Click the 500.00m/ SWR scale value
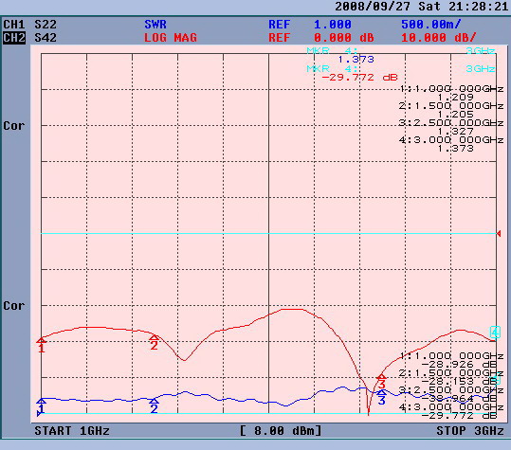 430,25
